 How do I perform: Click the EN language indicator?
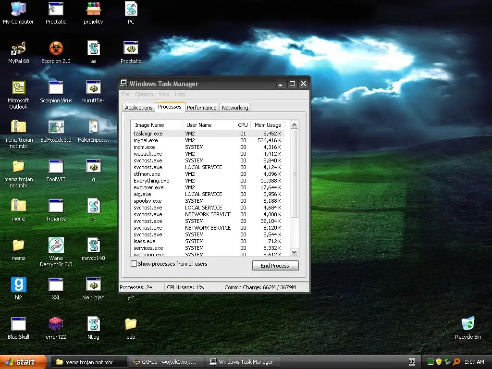pos(412,362)
